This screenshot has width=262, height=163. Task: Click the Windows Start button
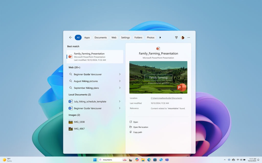click(94, 160)
